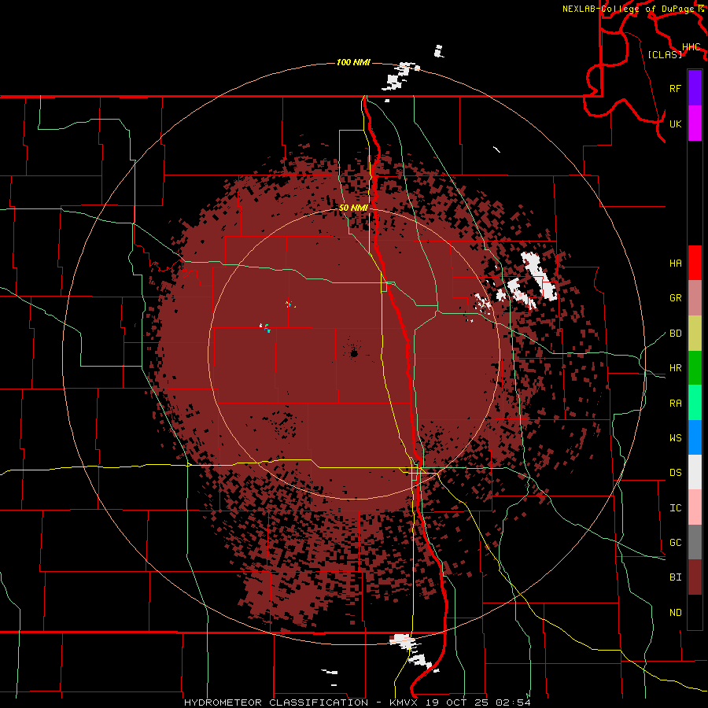Screen dimensions: 708x708
Task: Click the HR green legend swatch
Action: [x=695, y=367]
